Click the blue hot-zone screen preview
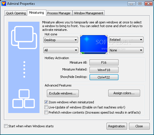 [x=94, y=45]
